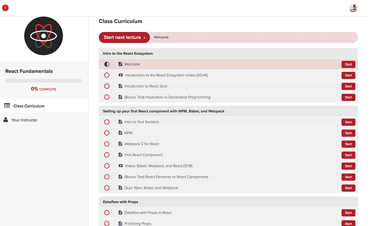Click the video icon for Babel, Webpack, and React
The height and width of the screenshot is (226, 370).
[120, 166]
